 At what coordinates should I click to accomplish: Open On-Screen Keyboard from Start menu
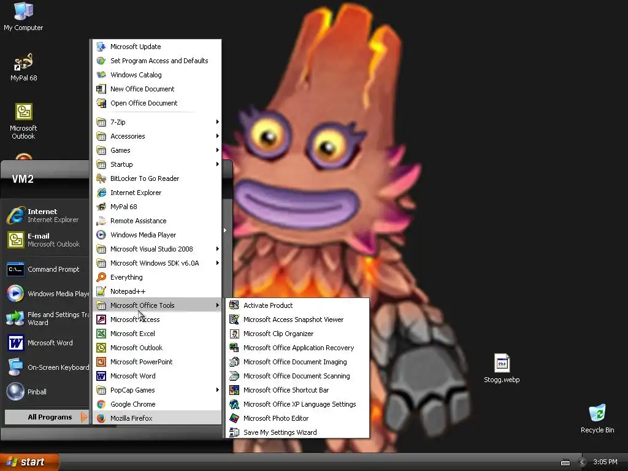pos(46,367)
